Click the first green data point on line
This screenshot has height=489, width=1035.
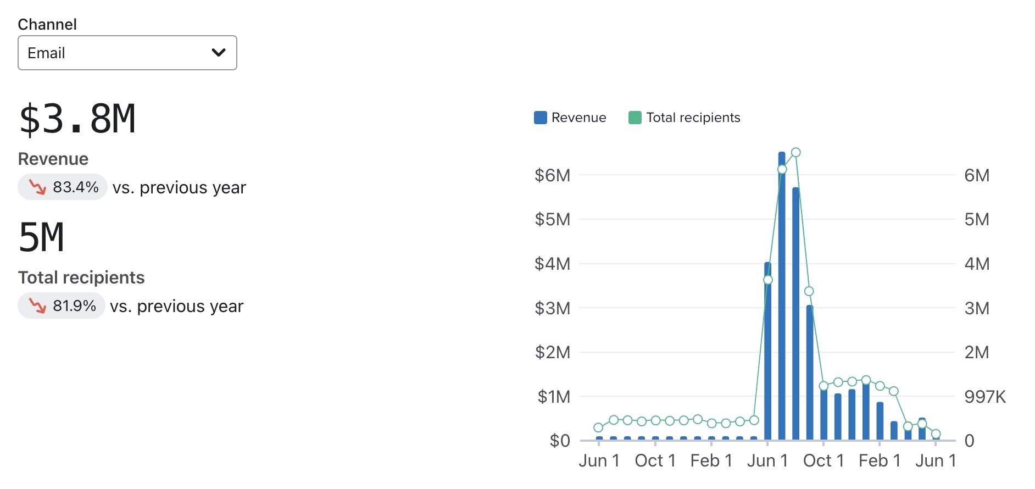(598, 427)
